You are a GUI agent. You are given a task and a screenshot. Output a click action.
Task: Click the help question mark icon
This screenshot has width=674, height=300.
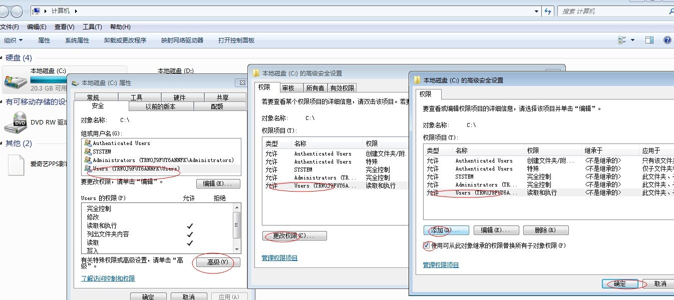pyautogui.click(x=667, y=40)
